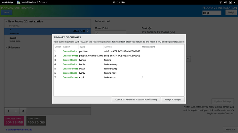Viewport: 238px width, 133px height.
Task: Open the Wi-Fi status icon in top bar
Action: pyautogui.click(x=220, y=2)
